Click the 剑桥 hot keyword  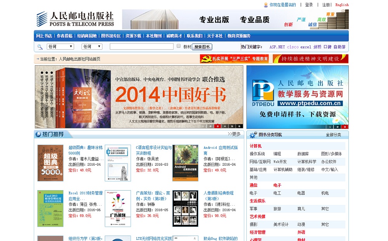point(317,47)
